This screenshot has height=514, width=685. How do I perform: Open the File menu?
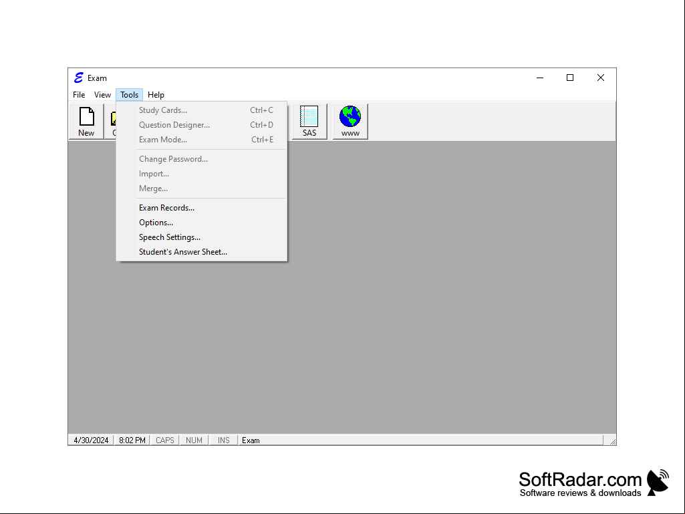(x=79, y=95)
